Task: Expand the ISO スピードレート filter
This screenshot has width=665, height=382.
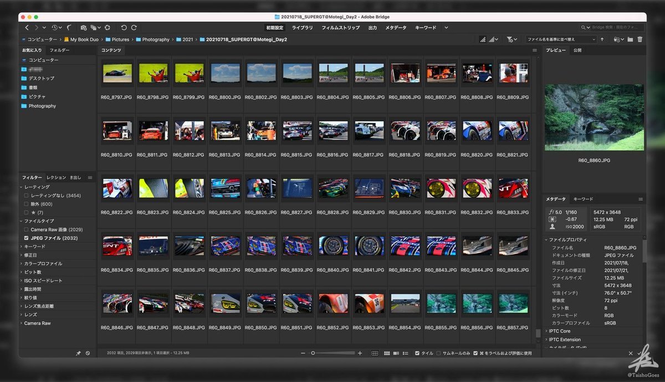Action: click(x=21, y=281)
